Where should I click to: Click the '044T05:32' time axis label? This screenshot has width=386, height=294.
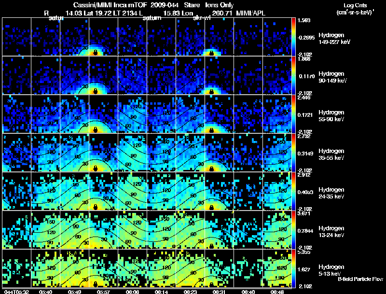coord(17,292)
